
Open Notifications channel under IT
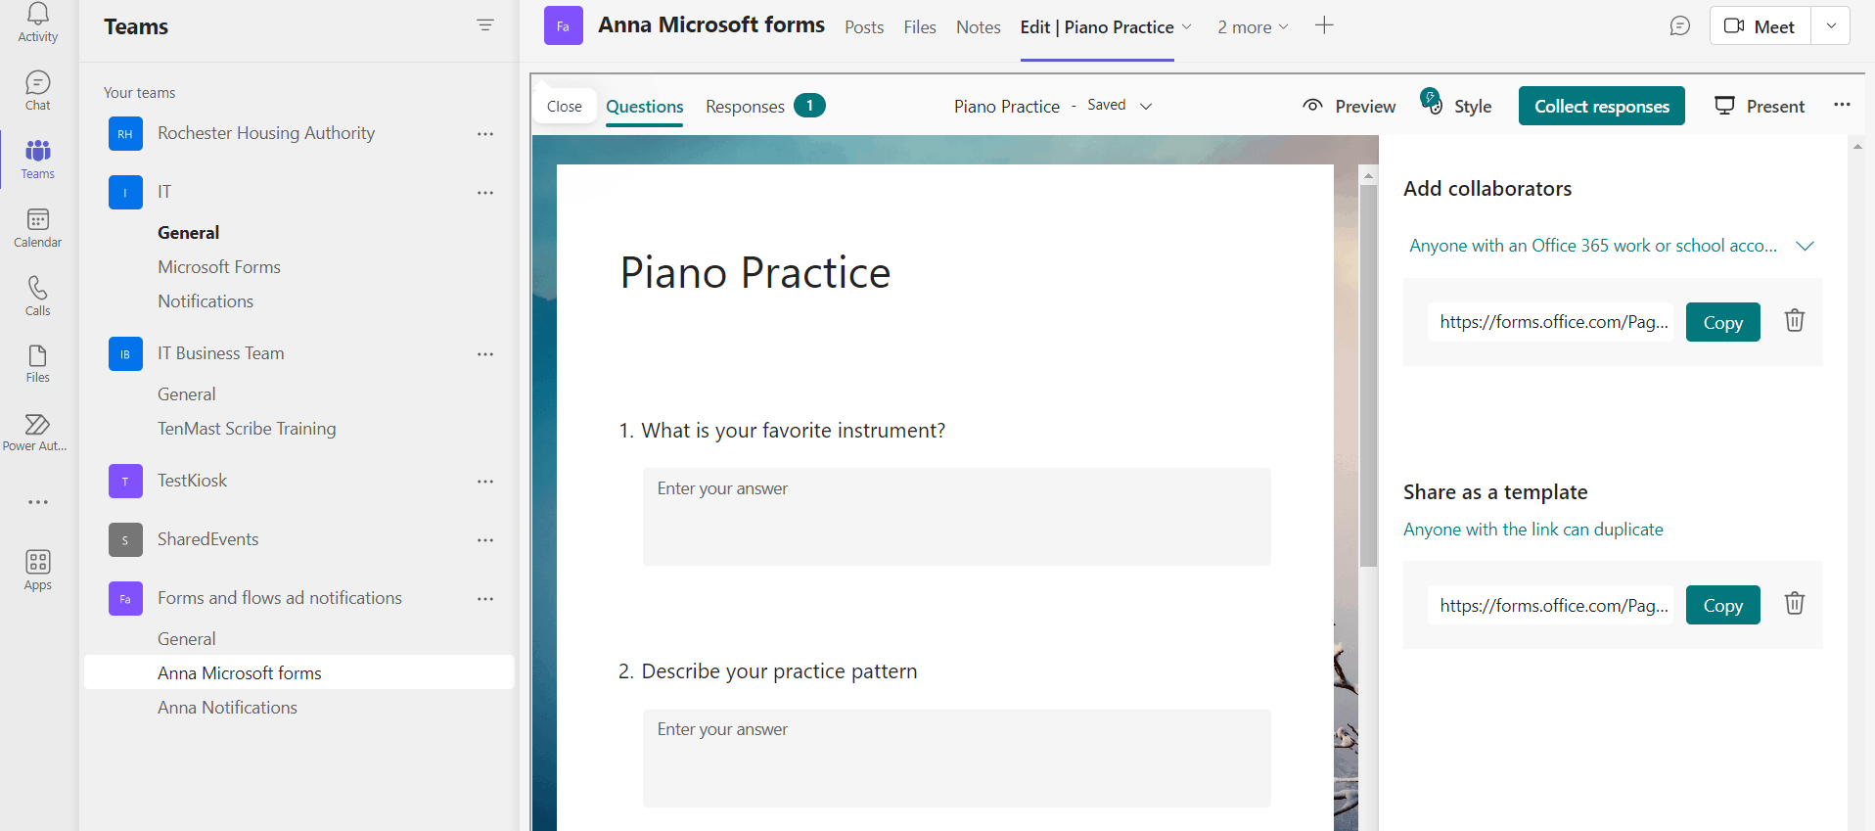(206, 301)
